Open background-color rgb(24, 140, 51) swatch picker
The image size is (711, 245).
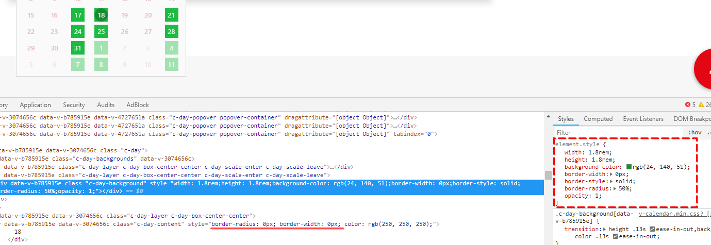pyautogui.click(x=629, y=167)
